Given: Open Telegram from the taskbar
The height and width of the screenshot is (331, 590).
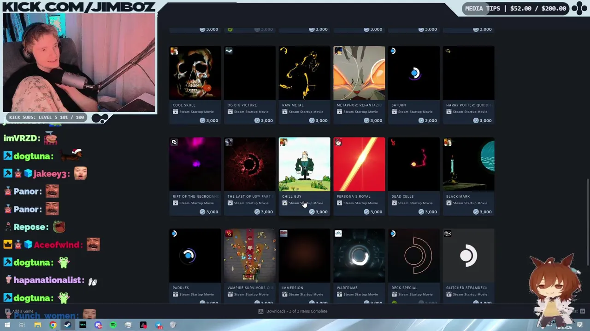Looking at the screenshot, I should pyautogui.click(x=158, y=325).
